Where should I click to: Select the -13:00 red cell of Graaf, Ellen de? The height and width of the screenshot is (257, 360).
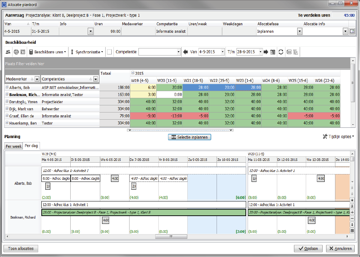tap(170, 116)
